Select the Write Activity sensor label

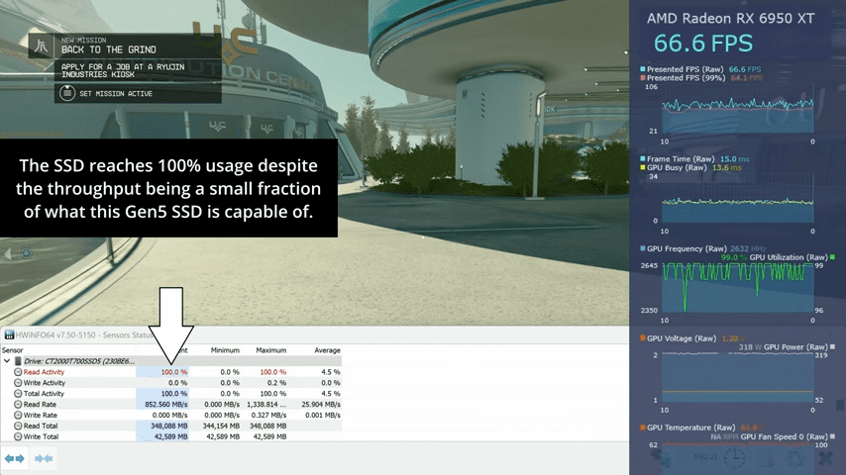(45, 383)
